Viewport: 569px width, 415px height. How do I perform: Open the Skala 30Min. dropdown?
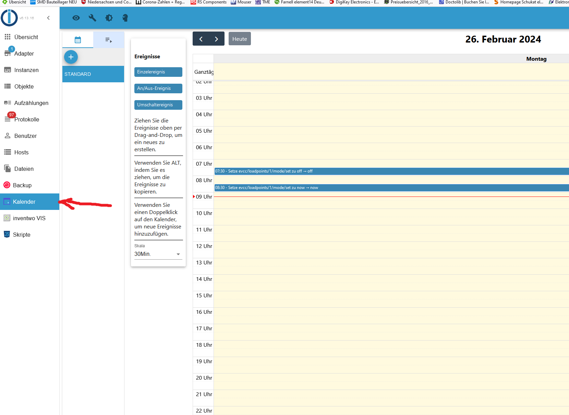tap(158, 254)
